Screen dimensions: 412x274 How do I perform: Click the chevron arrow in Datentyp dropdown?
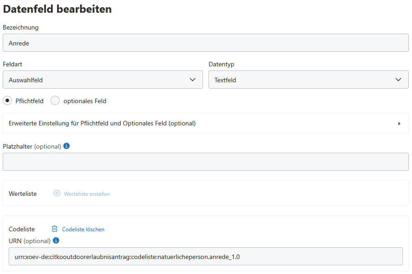pyautogui.click(x=399, y=80)
